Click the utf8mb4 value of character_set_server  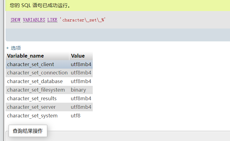pos(81,107)
